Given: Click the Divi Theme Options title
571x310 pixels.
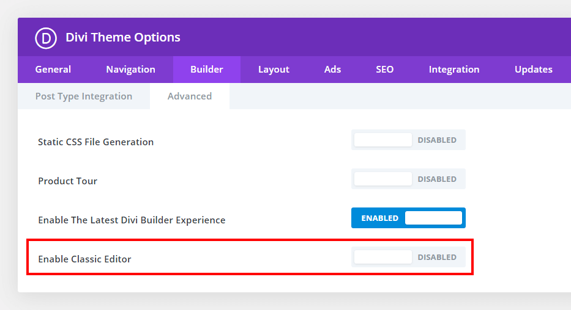Looking at the screenshot, I should (x=123, y=38).
